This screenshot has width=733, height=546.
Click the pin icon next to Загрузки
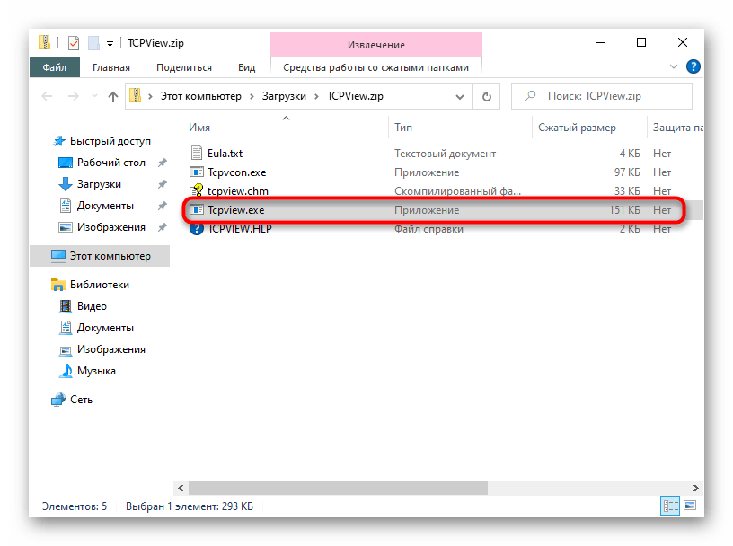coord(162,184)
